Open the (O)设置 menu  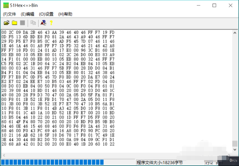click(46, 14)
